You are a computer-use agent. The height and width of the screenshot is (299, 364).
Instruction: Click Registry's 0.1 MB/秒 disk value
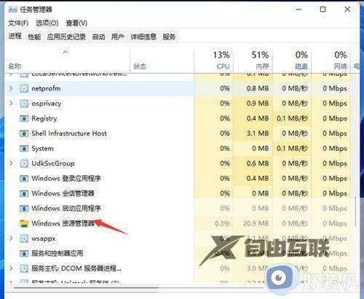coord(292,119)
